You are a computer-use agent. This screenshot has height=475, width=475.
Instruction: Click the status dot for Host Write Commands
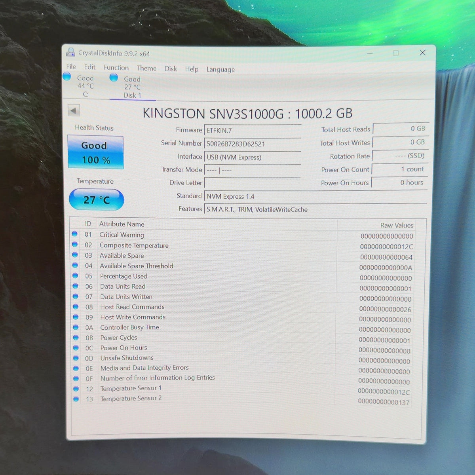pyautogui.click(x=75, y=317)
